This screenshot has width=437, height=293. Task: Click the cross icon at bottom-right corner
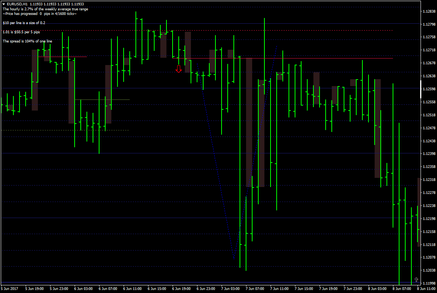416,279
